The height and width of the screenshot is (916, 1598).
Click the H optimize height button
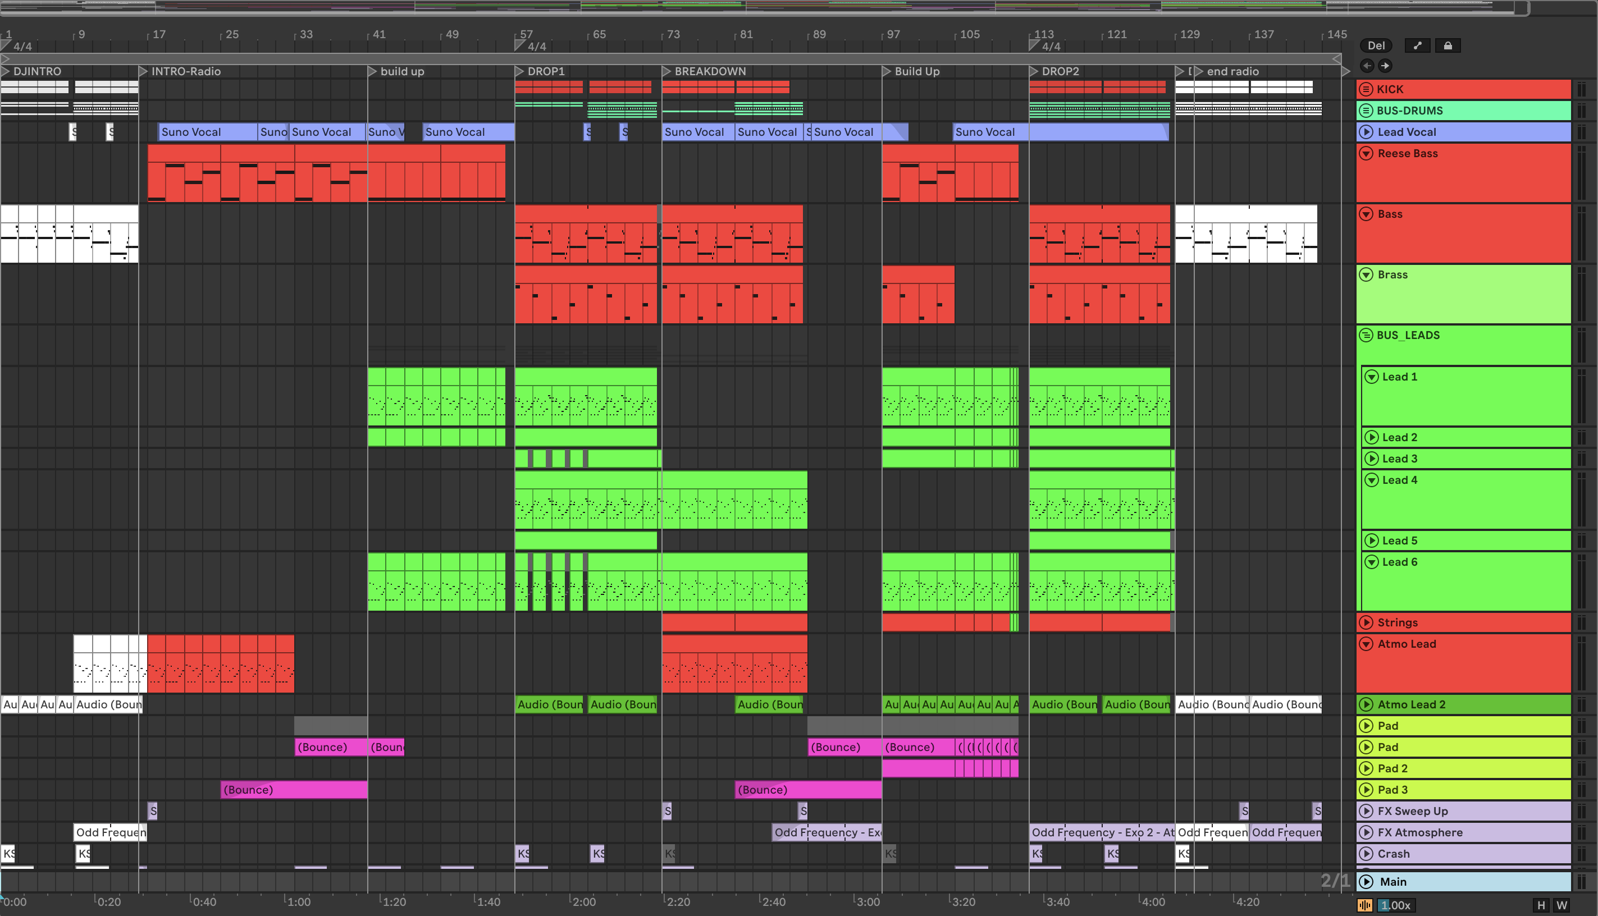pyautogui.click(x=1541, y=905)
